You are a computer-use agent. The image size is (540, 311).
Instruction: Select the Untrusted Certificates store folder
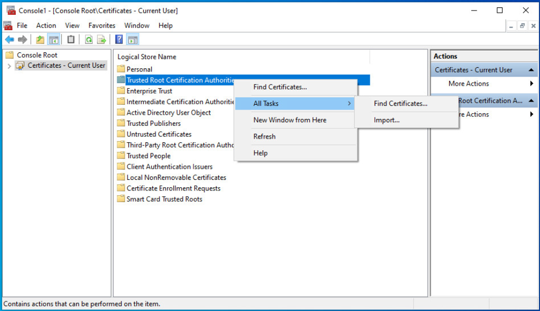[x=159, y=134]
